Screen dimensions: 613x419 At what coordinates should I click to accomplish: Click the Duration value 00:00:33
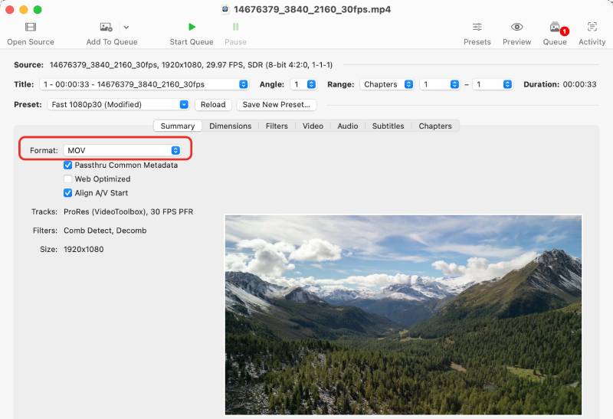click(579, 84)
